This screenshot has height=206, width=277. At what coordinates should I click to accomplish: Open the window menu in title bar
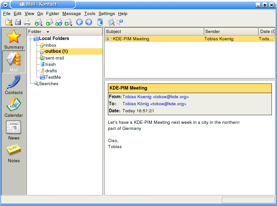(5, 5)
